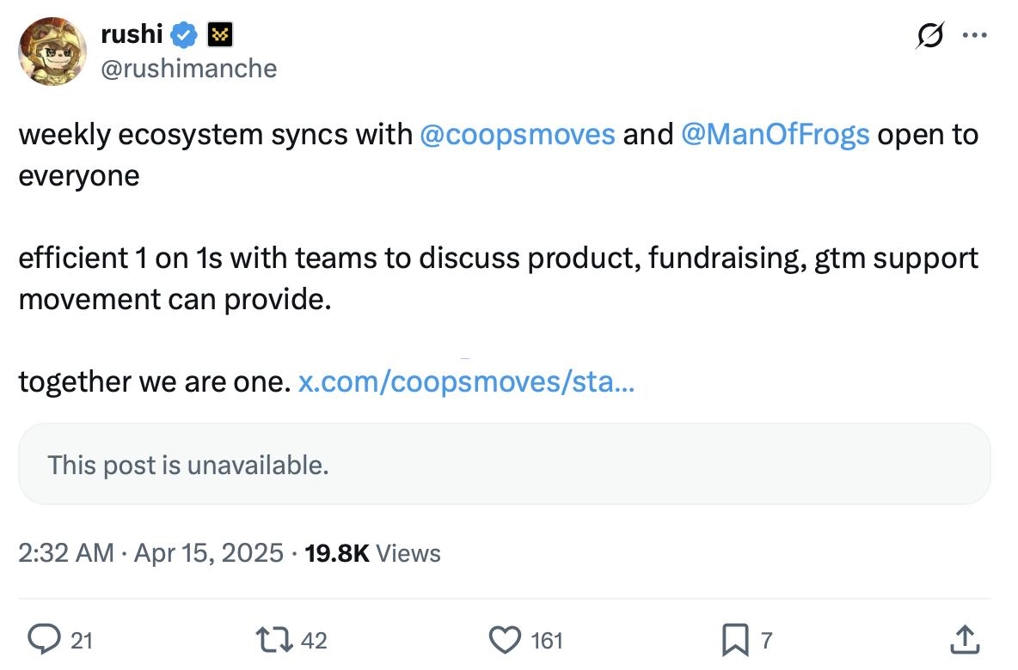Click the 42 reposts count number
Image resolution: width=1018 pixels, height=670 pixels.
[315, 640]
